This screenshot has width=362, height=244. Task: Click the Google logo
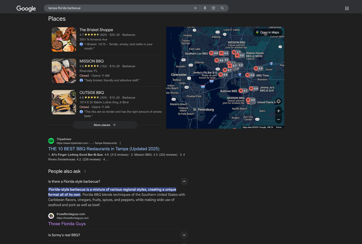click(x=26, y=8)
